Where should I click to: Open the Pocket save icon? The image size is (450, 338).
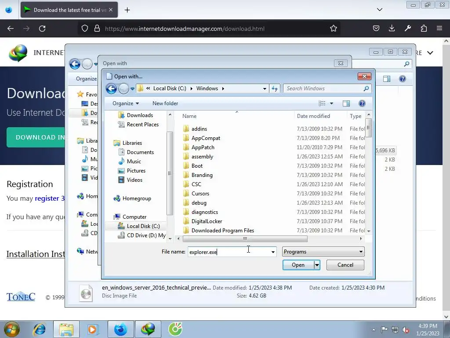[376, 29]
